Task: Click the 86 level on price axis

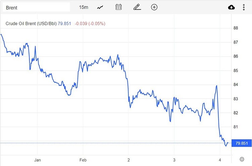Action: (236, 56)
